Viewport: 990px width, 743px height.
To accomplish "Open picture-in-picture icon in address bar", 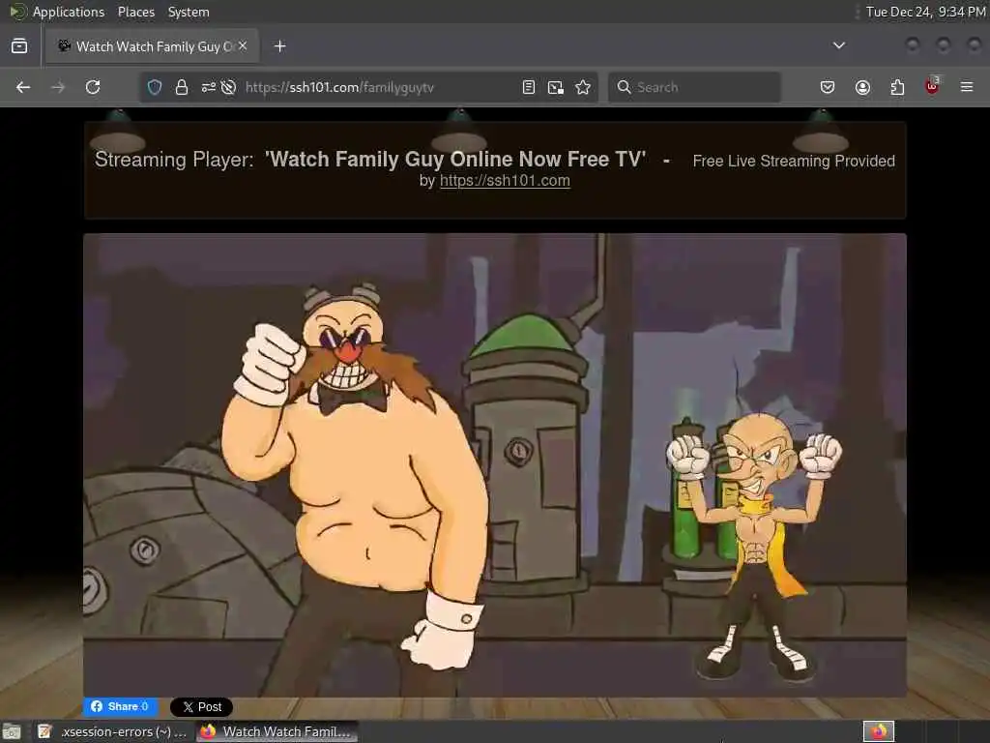I will pos(556,87).
